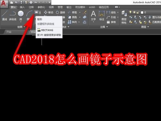Open the dropdown arrow under Circle (圆)
The width and height of the screenshot is (161, 121).
coord(21,22)
